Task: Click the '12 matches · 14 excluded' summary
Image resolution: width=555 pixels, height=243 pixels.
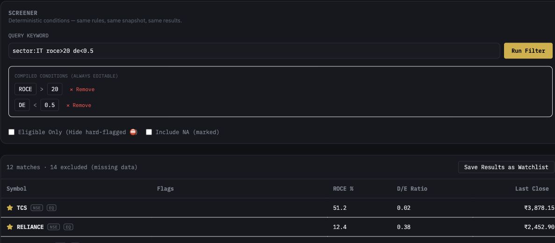Action: tap(72, 167)
